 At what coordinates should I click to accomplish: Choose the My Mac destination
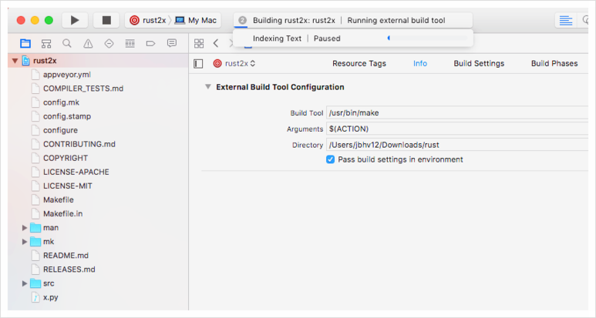pos(195,20)
